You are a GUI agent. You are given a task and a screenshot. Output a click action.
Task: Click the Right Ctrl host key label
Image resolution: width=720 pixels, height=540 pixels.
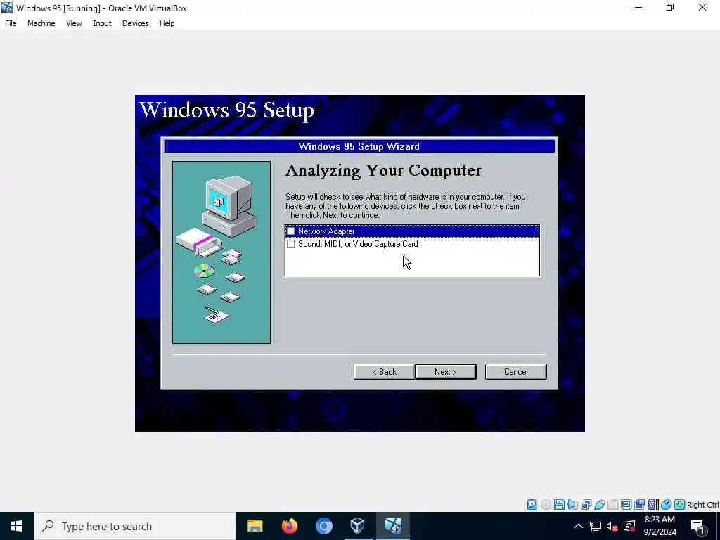tap(703, 505)
